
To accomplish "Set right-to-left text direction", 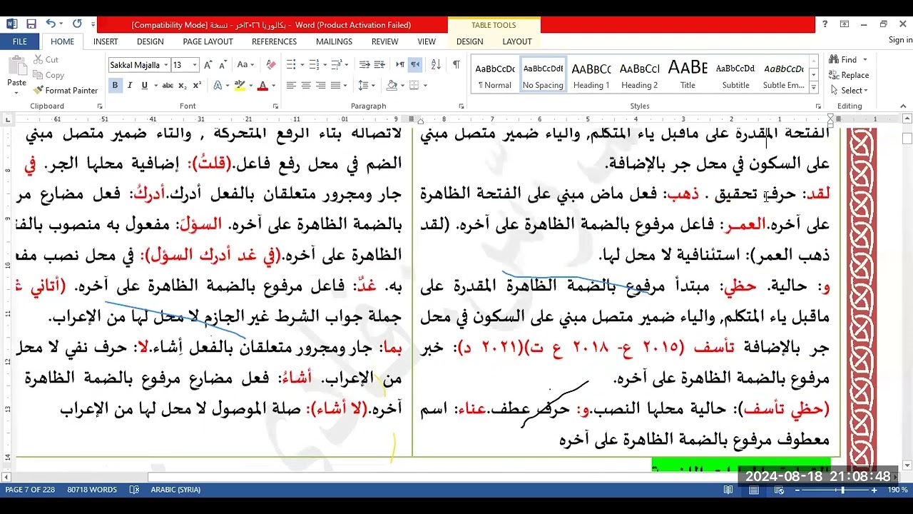I will click(415, 65).
